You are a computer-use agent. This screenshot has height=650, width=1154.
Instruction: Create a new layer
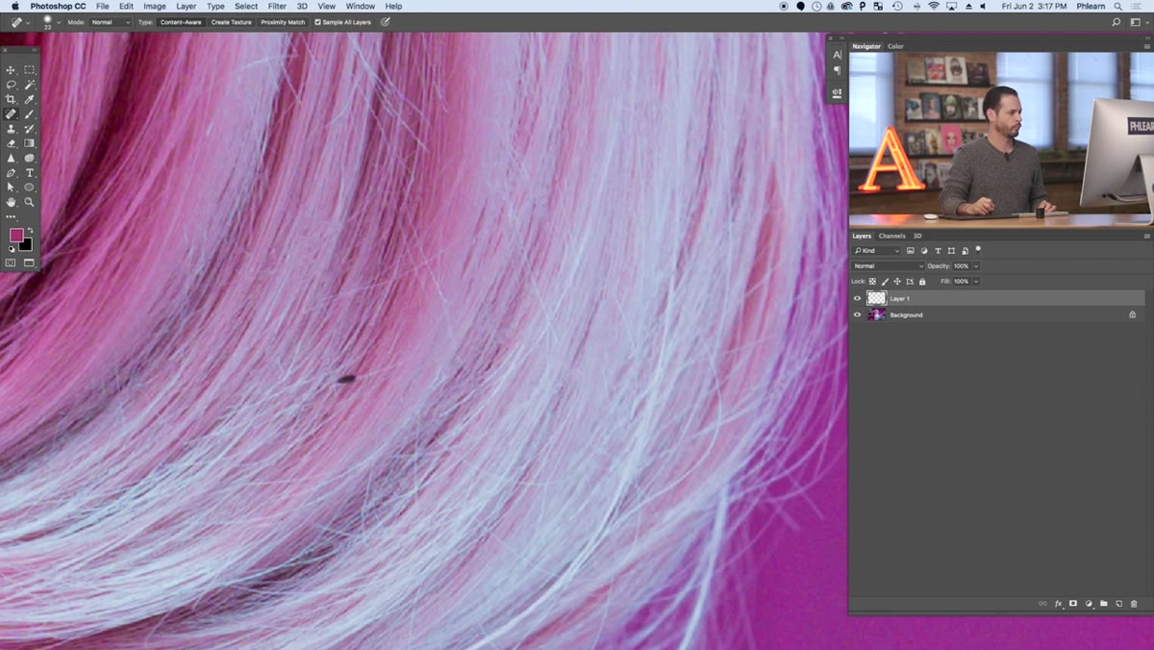pos(1119,604)
